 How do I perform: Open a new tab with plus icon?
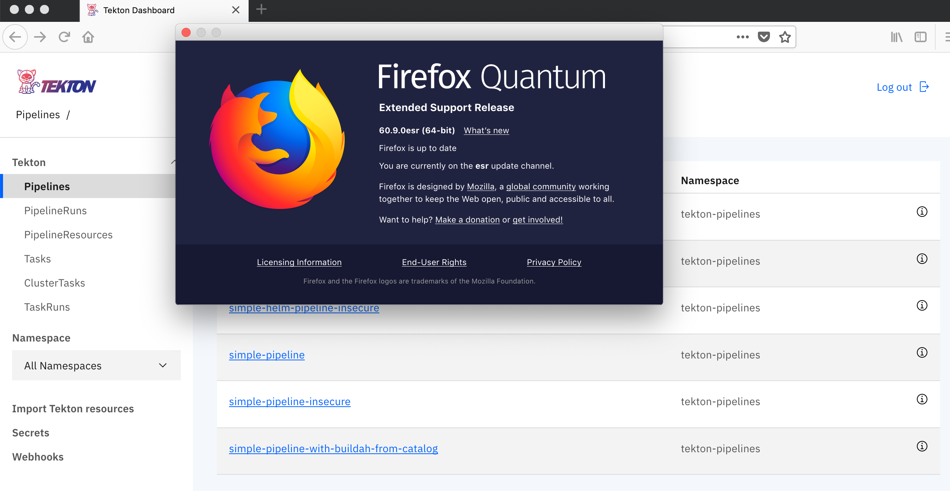click(x=261, y=9)
